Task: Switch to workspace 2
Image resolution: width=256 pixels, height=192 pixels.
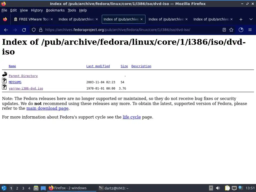Action: tap(17, 188)
